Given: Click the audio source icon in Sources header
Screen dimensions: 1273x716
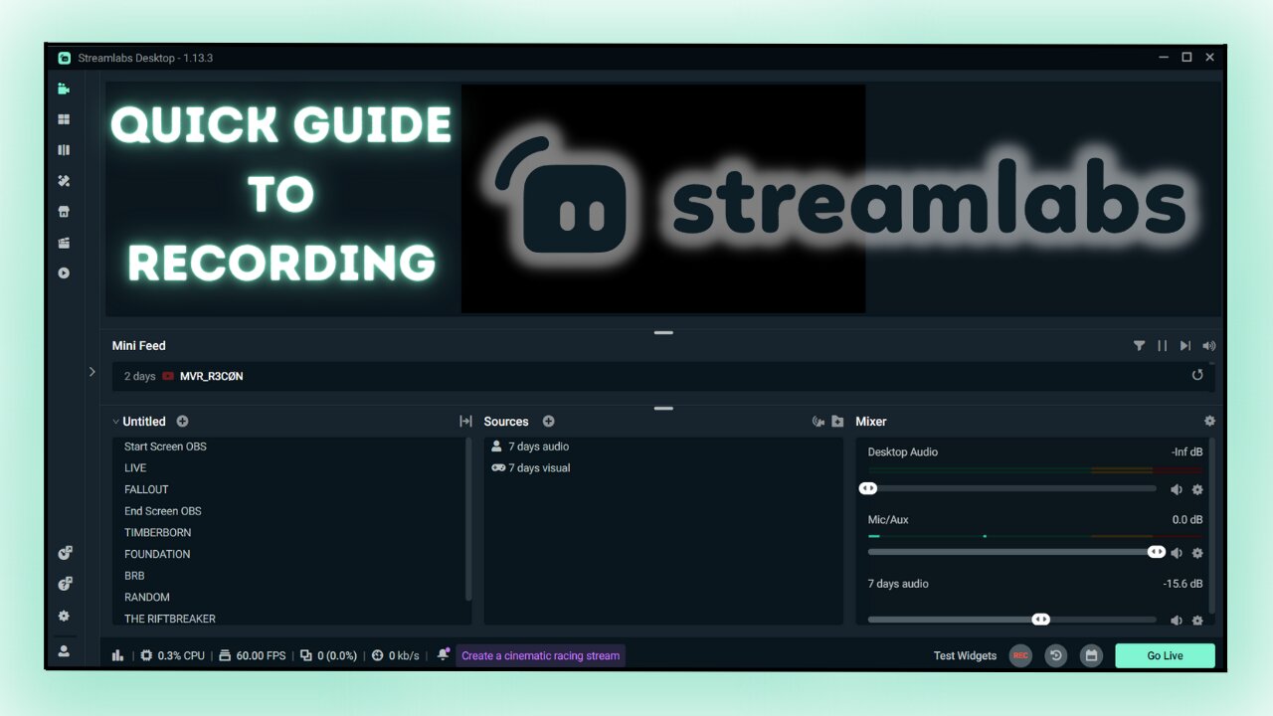Looking at the screenshot, I should pos(818,422).
